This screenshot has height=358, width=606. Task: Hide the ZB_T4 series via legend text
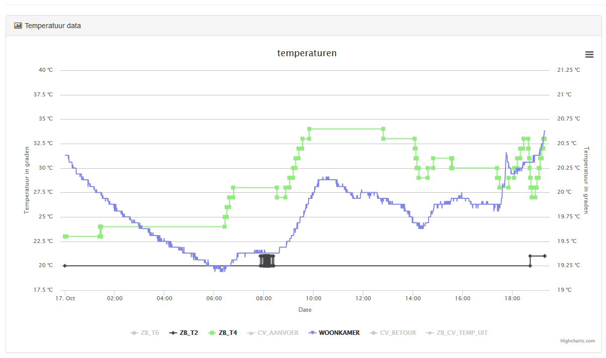click(x=228, y=333)
